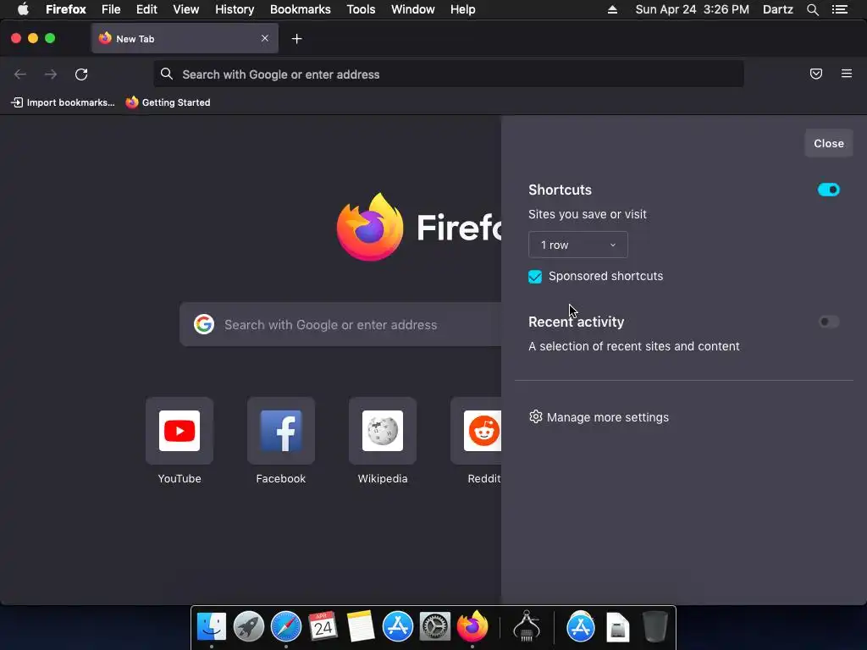The height and width of the screenshot is (650, 867).
Task: Open the Bookmarks menu
Action: click(x=301, y=9)
